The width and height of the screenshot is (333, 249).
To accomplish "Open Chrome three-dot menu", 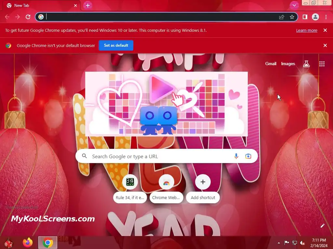I will pyautogui.click(x=326, y=17).
